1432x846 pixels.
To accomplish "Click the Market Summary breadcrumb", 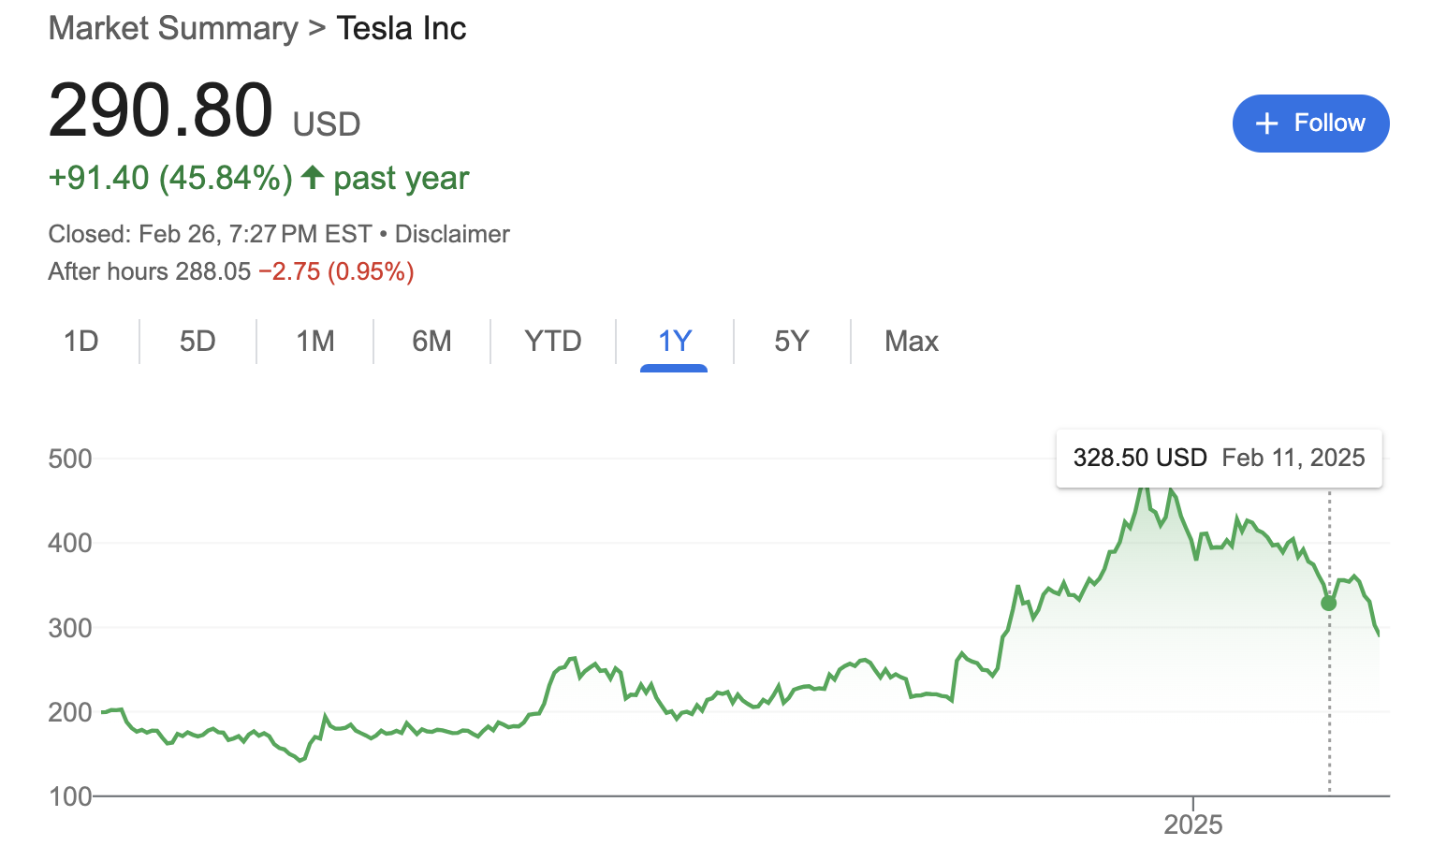I will click(x=173, y=28).
